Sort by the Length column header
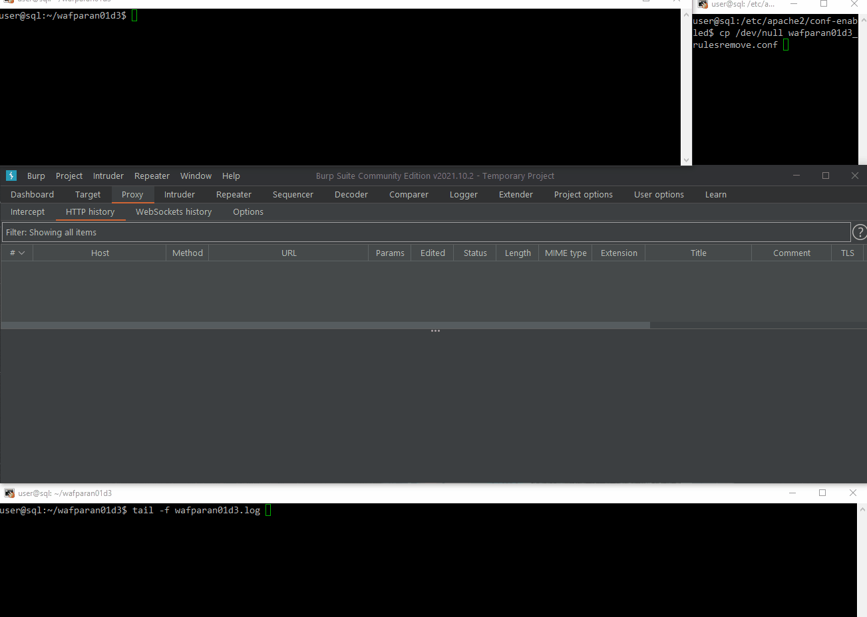 (x=518, y=253)
